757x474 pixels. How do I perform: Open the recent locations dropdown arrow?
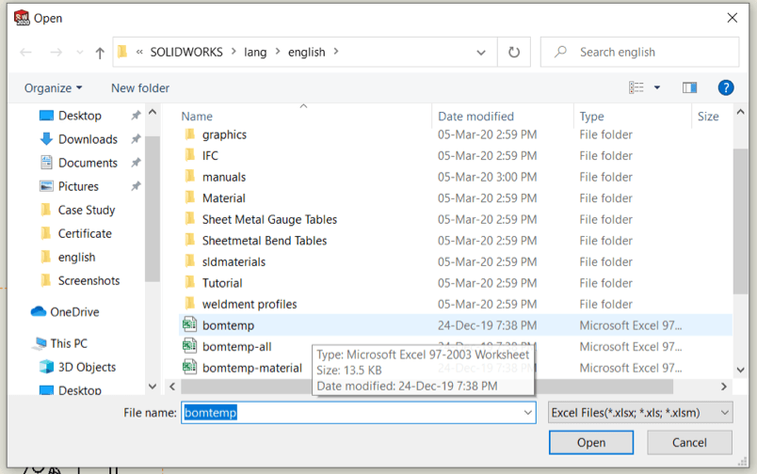point(80,52)
